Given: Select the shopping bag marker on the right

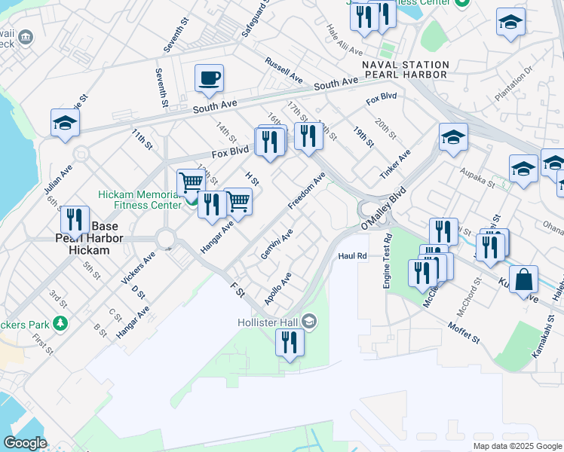Looking at the screenshot, I should (524, 281).
